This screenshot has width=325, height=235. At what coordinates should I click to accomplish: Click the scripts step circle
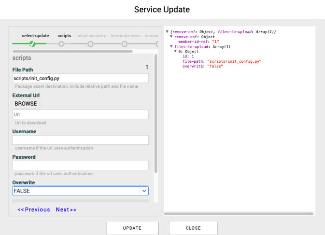[61, 44]
